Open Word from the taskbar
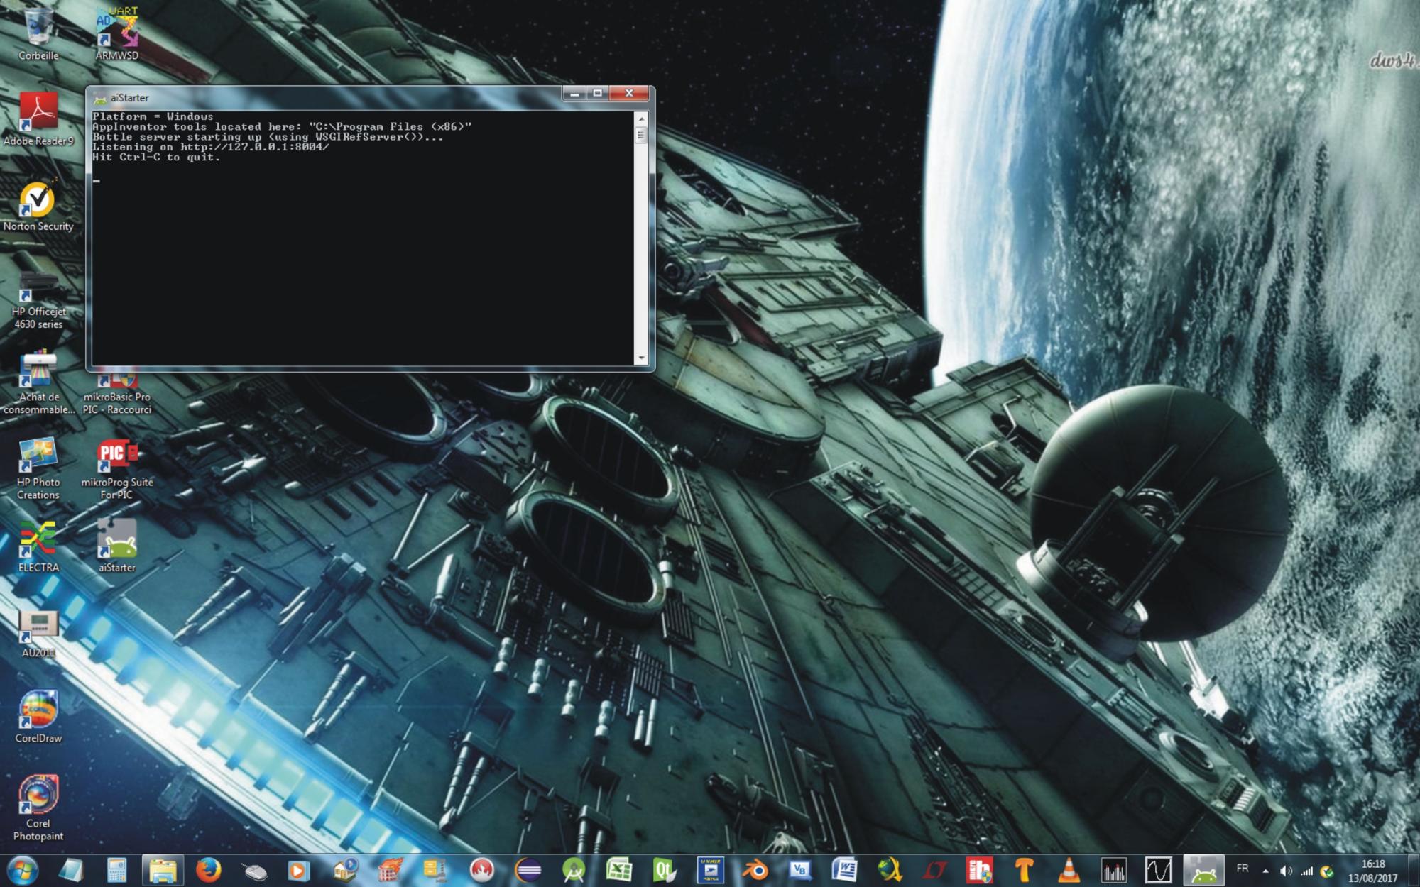1420x887 pixels. 845,870
